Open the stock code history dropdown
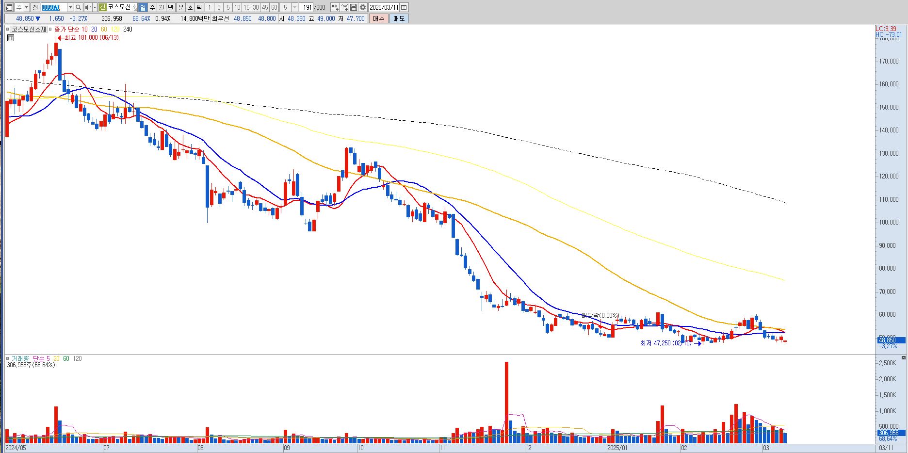This screenshot has height=453, width=908. click(70, 7)
